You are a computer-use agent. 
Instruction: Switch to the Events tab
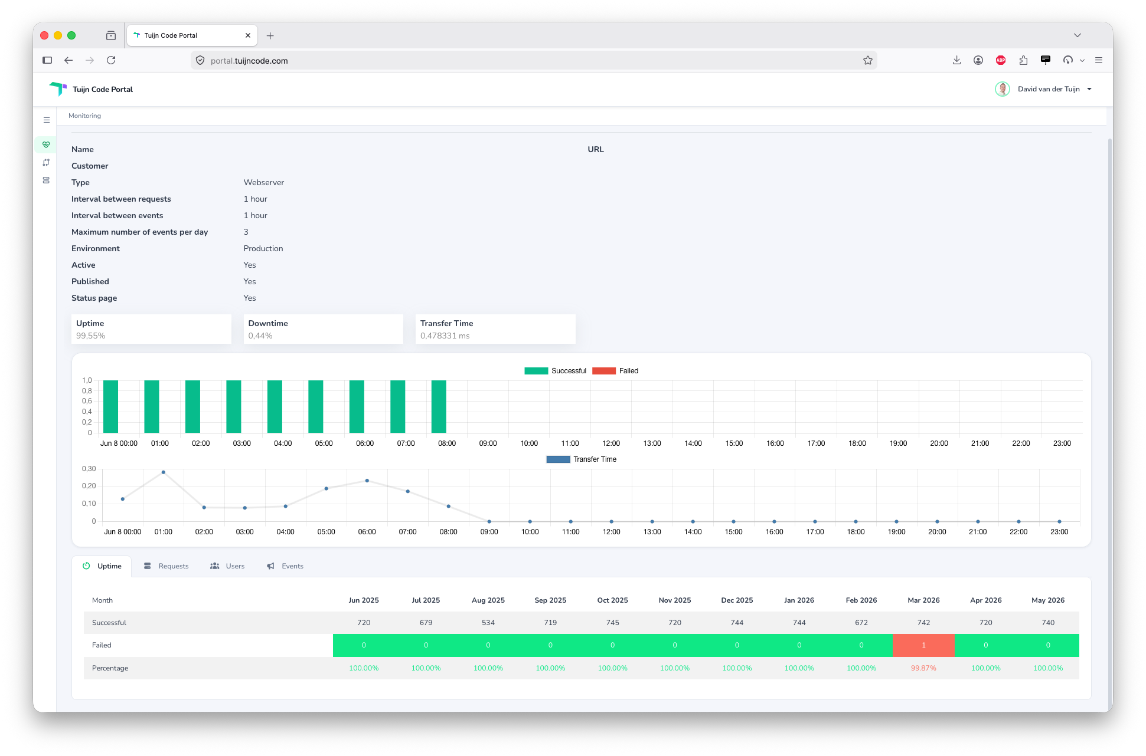[x=285, y=566]
